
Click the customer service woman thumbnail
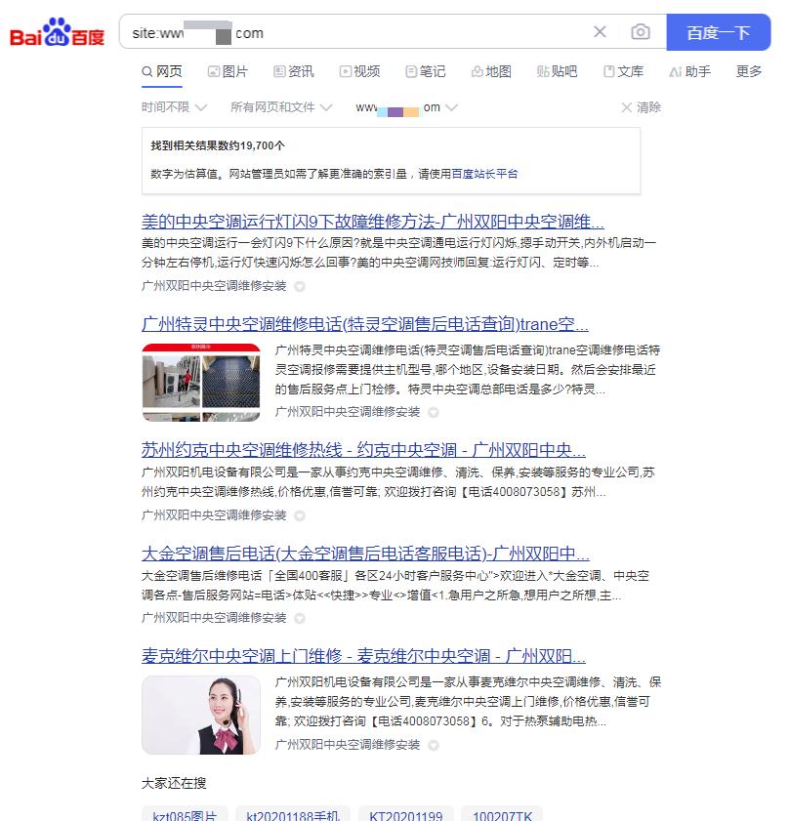coord(201,715)
